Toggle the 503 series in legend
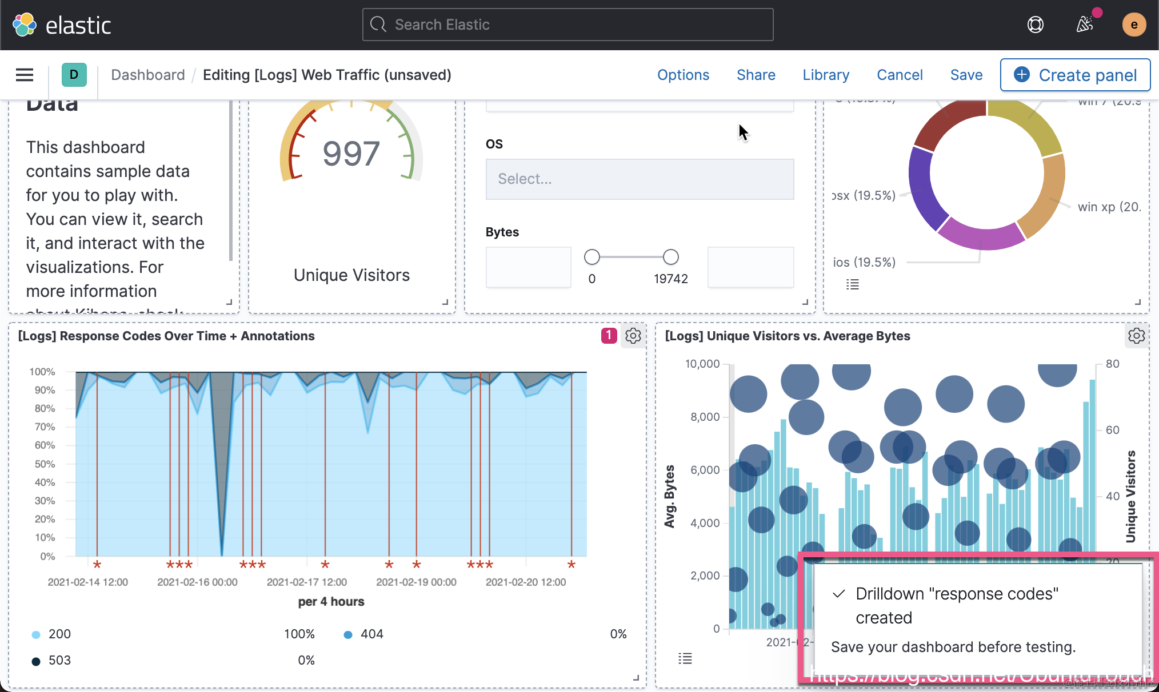This screenshot has width=1159, height=692. tap(59, 661)
